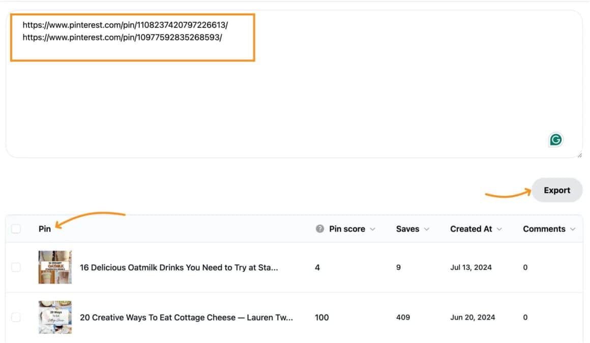Check the checkbox for the oatmilk drinks pin
The width and height of the screenshot is (590, 343).
[x=16, y=267]
